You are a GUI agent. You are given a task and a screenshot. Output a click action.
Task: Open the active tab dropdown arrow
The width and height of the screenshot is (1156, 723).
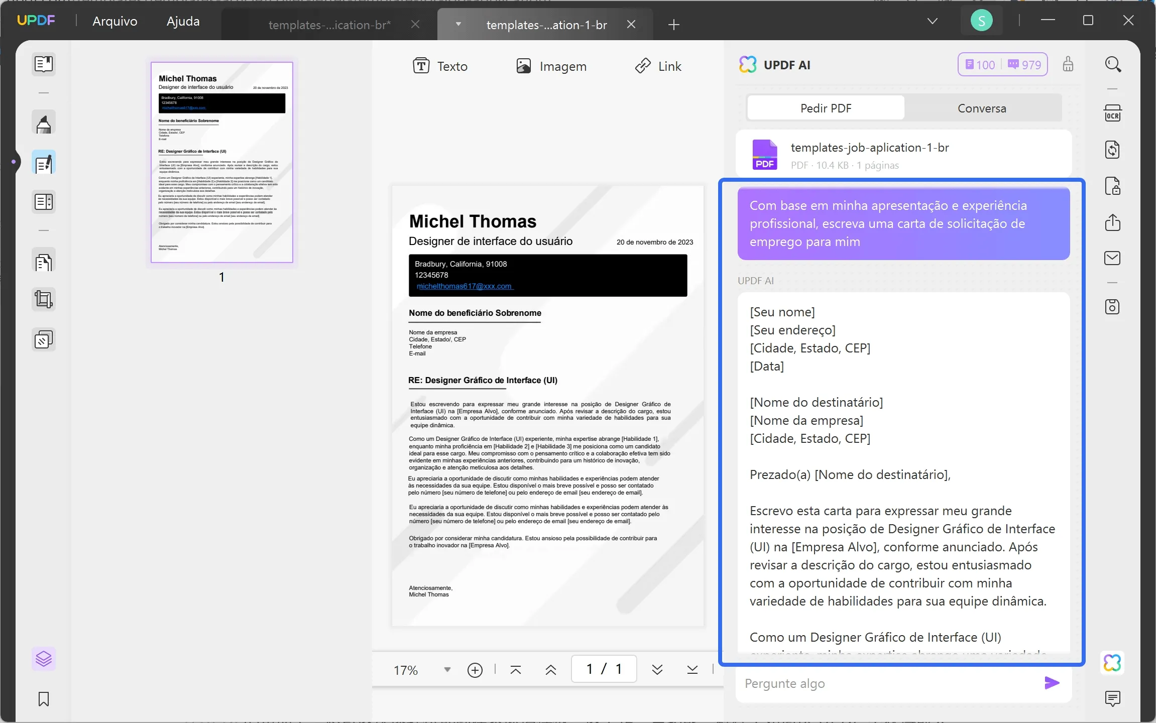(458, 24)
